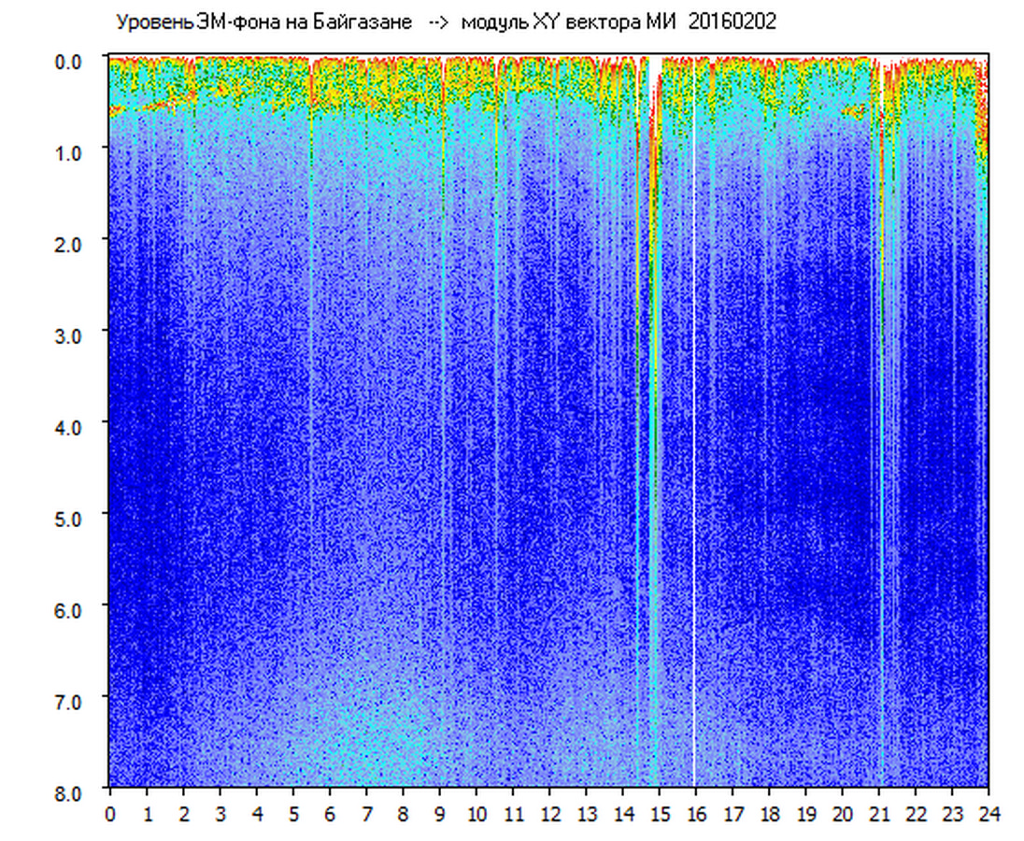The height and width of the screenshot is (841, 1024).
Task: Click the "-->" arrow in the chart title
Action: click(x=438, y=22)
